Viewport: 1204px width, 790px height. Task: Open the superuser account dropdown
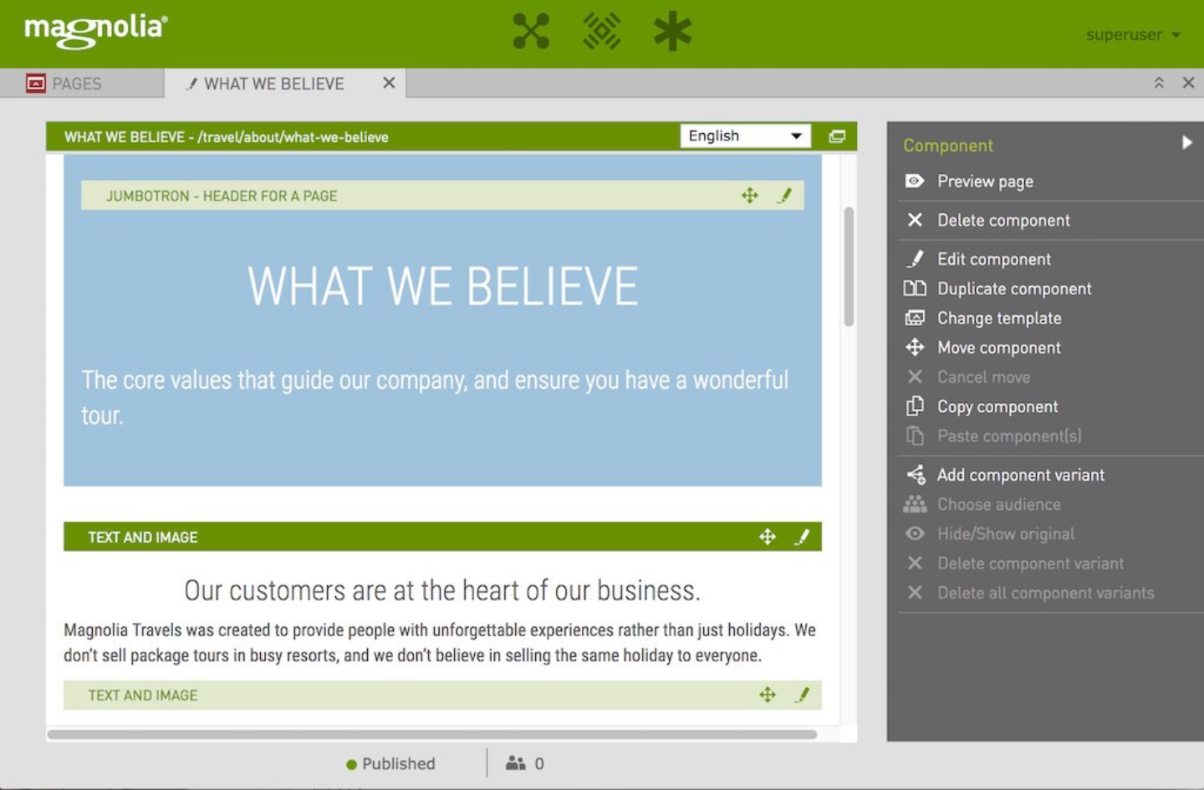tap(1134, 35)
